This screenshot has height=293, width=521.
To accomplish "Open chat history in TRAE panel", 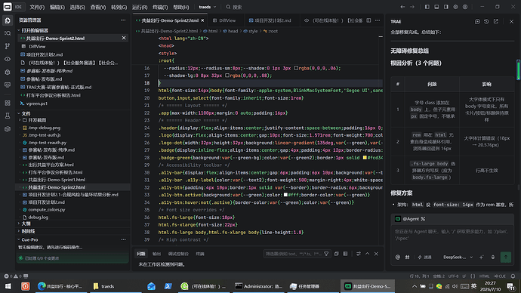I will (x=486, y=21).
